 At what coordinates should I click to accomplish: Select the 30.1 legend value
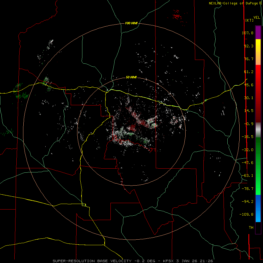[x=249, y=98]
